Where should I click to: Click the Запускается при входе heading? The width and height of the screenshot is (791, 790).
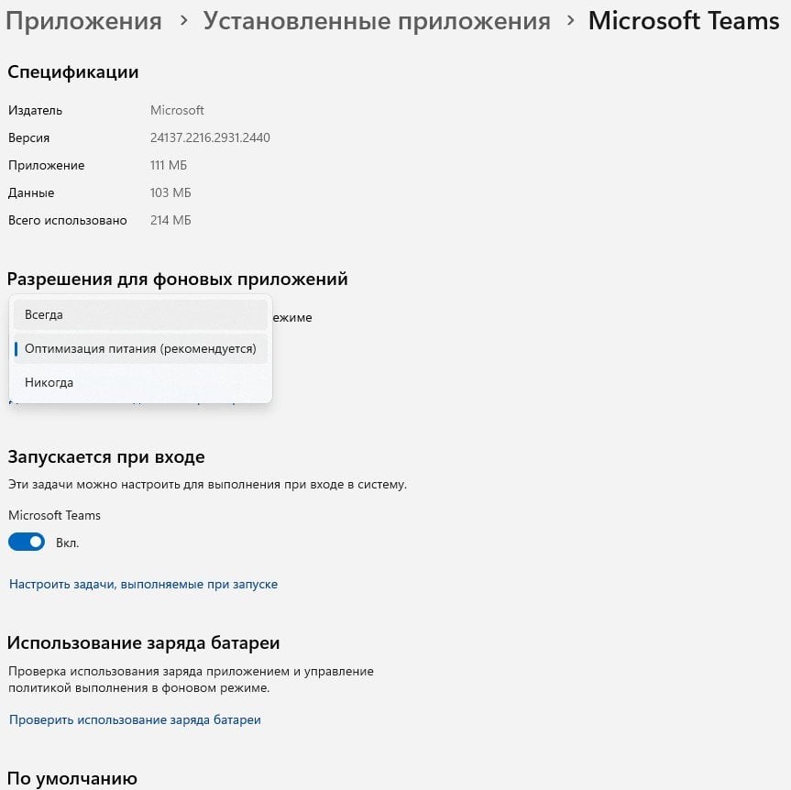(x=106, y=457)
